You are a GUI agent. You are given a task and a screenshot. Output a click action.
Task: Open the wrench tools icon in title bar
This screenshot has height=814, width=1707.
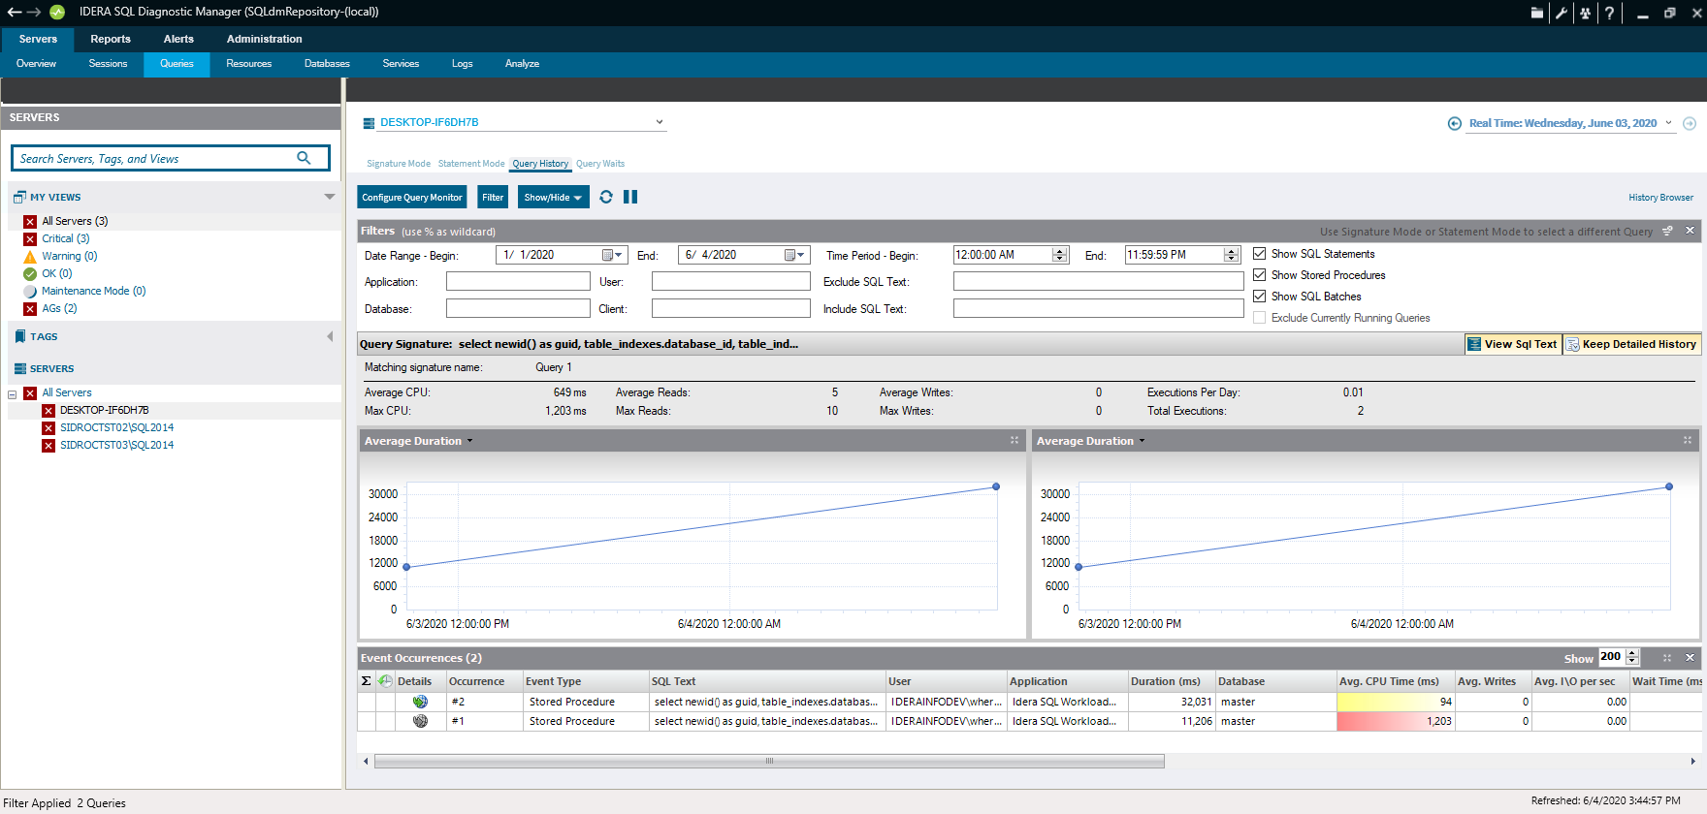(1561, 13)
